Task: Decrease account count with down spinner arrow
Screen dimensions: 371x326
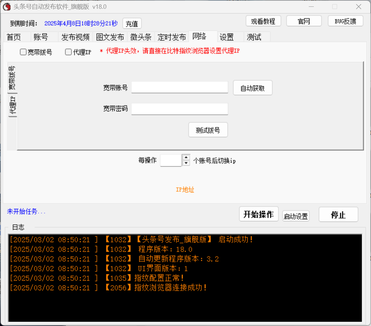Action: (x=186, y=163)
